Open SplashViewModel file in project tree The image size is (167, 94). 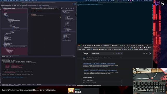pyautogui.click(x=17, y=30)
